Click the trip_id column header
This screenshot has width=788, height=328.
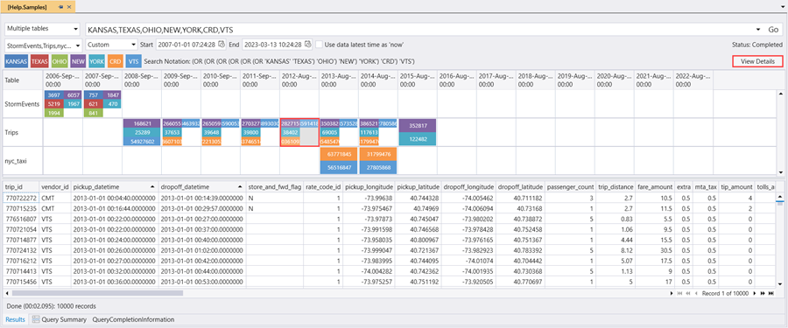click(20, 186)
